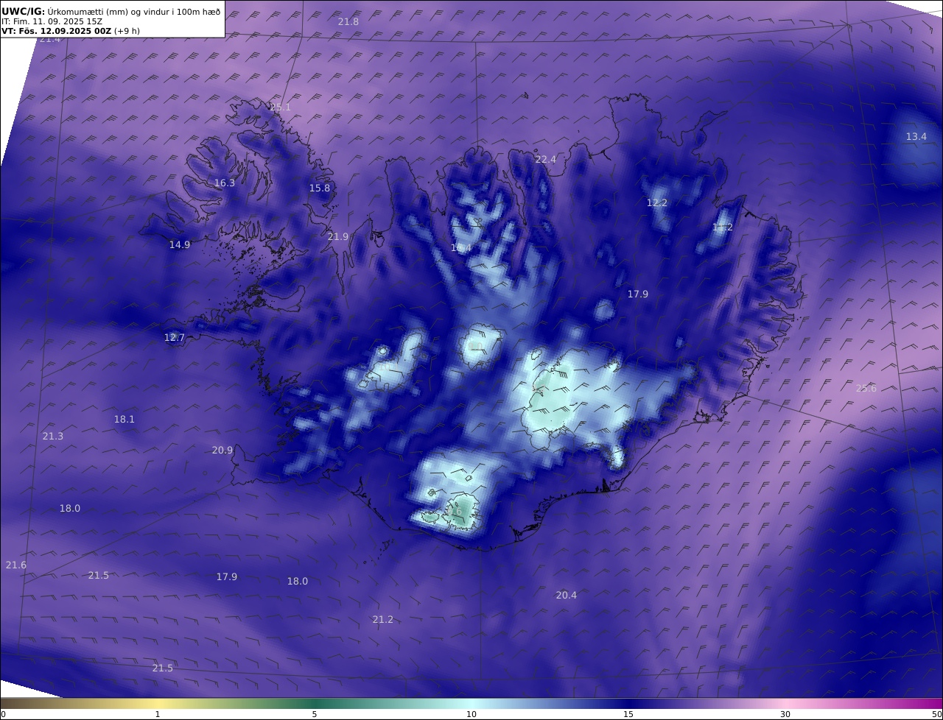943x720 pixels.
Task: Click the 25.6 value label
Action: pos(866,388)
